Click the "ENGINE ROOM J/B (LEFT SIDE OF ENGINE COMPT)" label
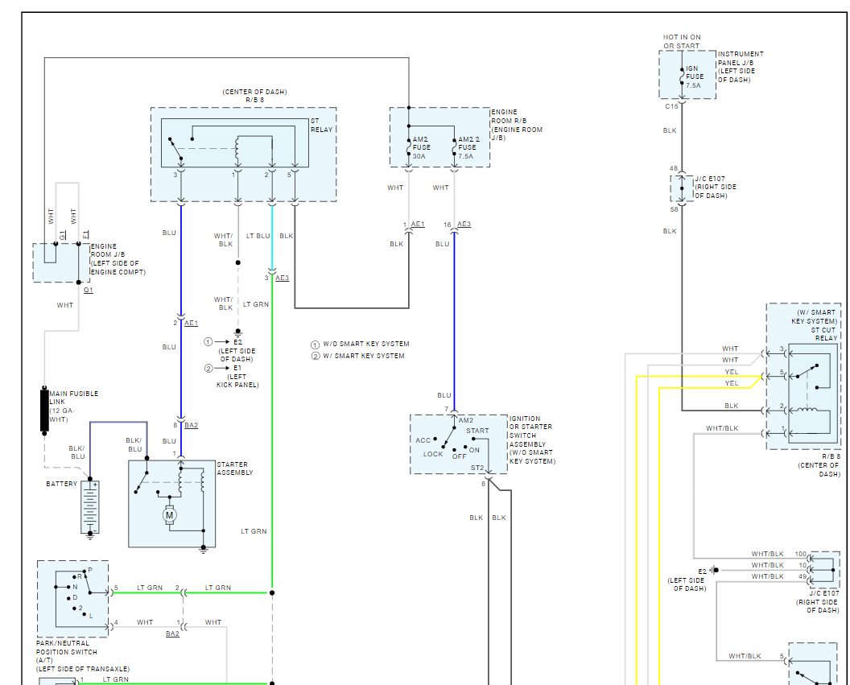Viewport: 850px width, 685px height. [118, 259]
